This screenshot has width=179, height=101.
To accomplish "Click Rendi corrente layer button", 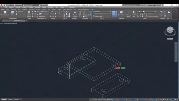I will coord(151,14).
